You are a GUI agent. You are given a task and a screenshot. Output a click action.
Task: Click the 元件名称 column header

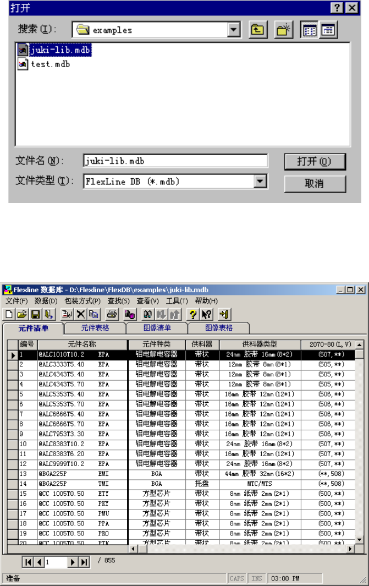(x=82, y=344)
